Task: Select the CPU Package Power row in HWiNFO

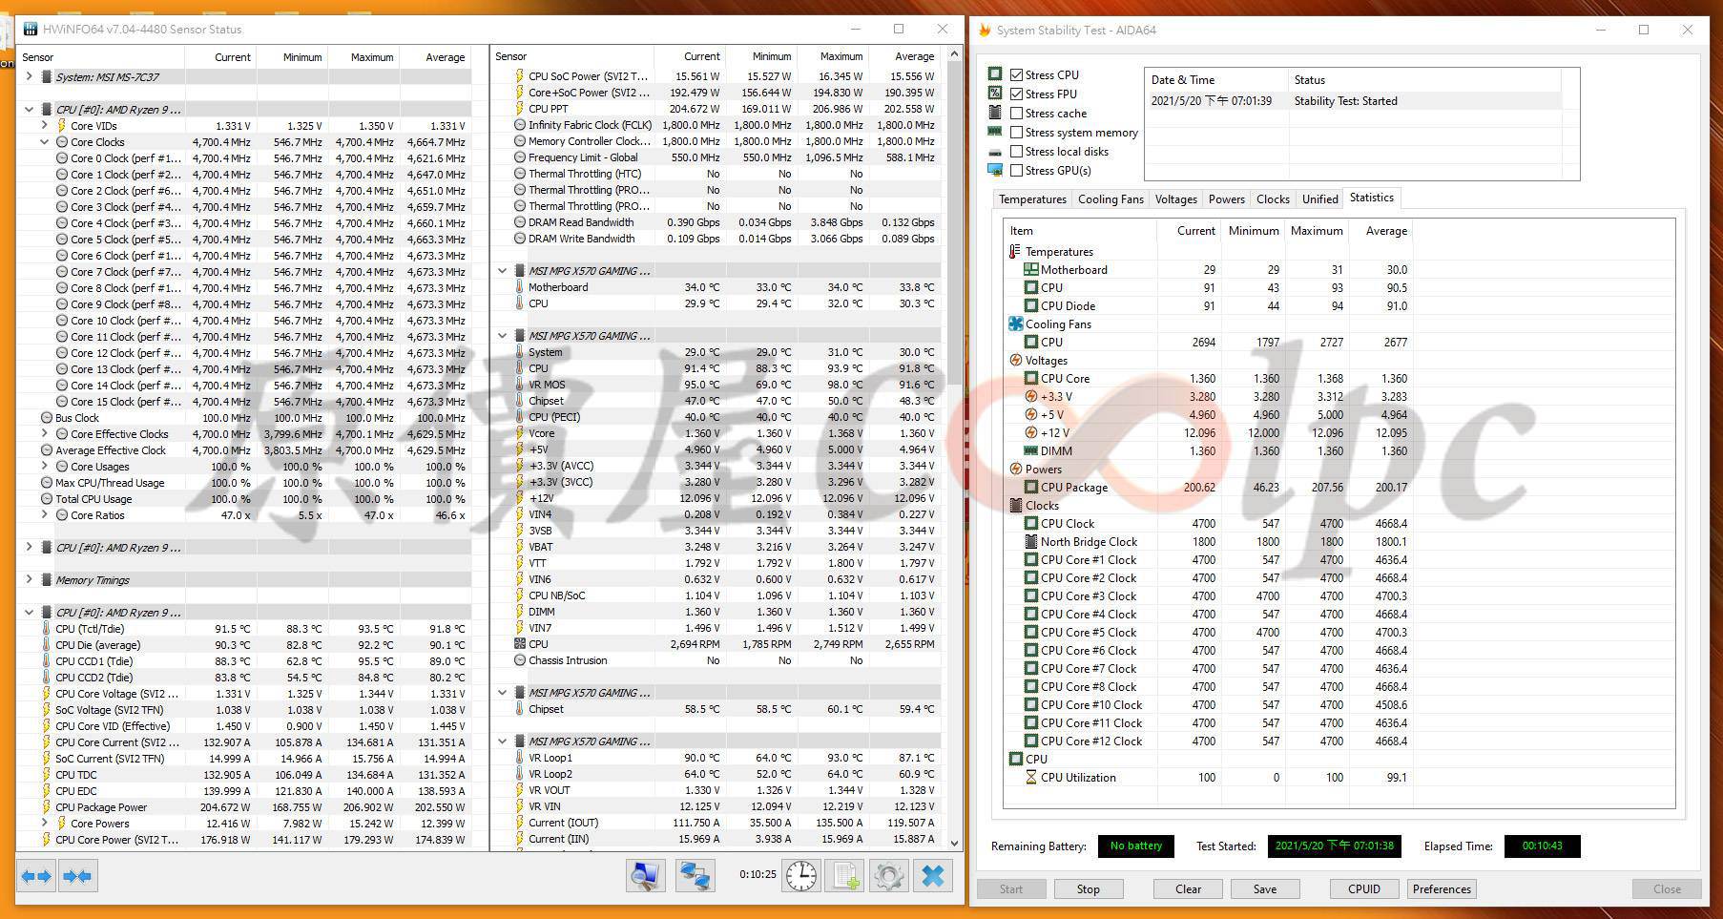Action: click(x=243, y=807)
